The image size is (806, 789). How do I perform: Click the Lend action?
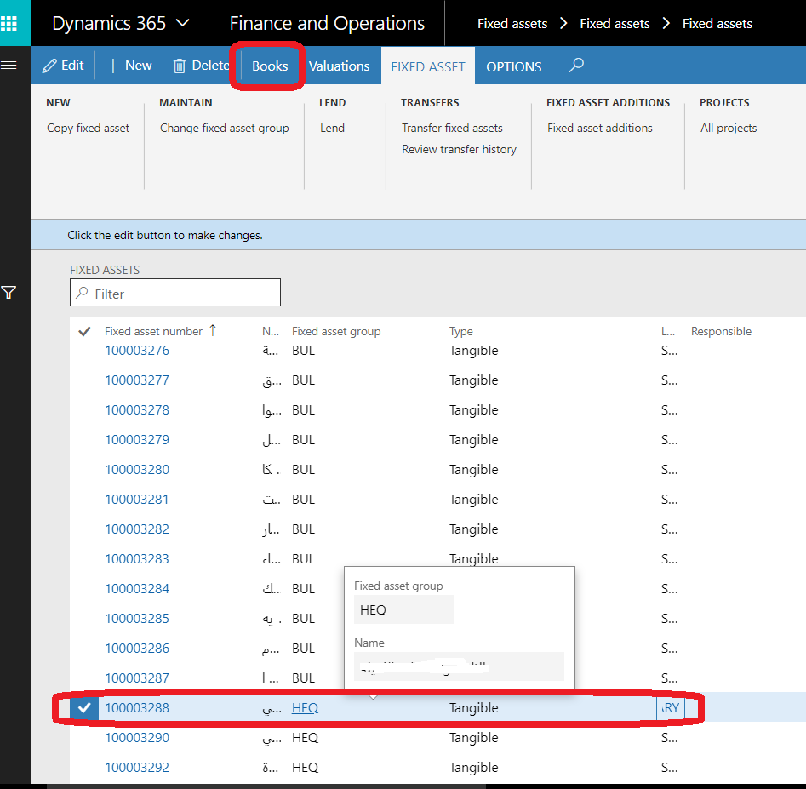coord(332,128)
